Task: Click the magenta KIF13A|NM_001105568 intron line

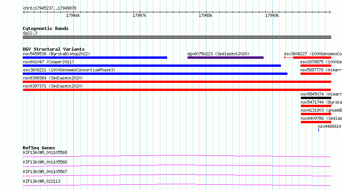Action: point(177,156)
